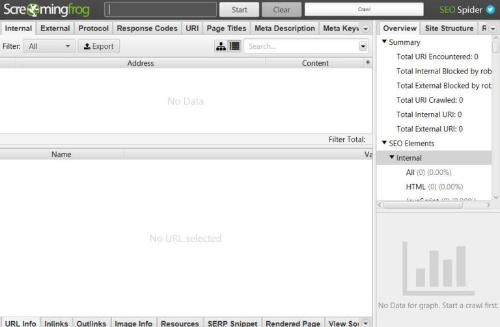Click the Content column header
The width and height of the screenshot is (500, 327).
(x=315, y=63)
